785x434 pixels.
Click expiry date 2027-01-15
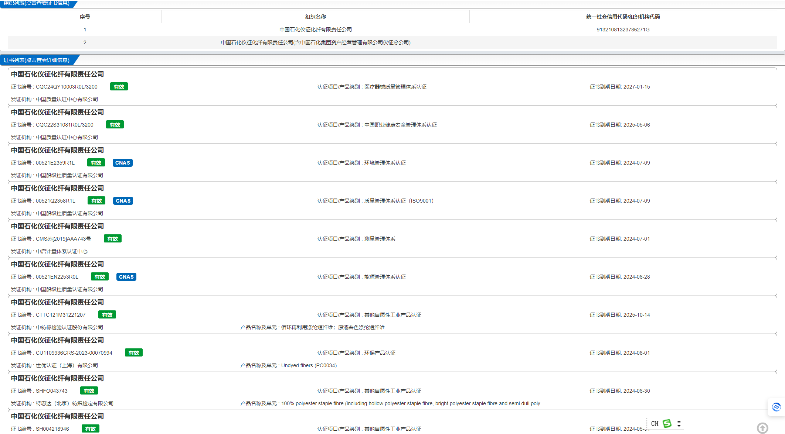[x=636, y=87]
